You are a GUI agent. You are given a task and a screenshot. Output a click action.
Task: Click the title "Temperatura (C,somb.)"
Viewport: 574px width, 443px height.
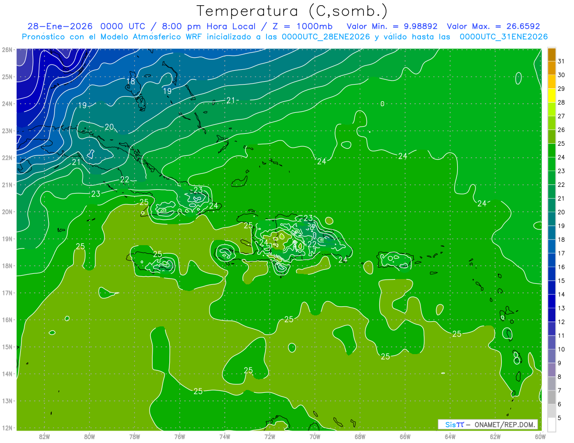(292, 11)
